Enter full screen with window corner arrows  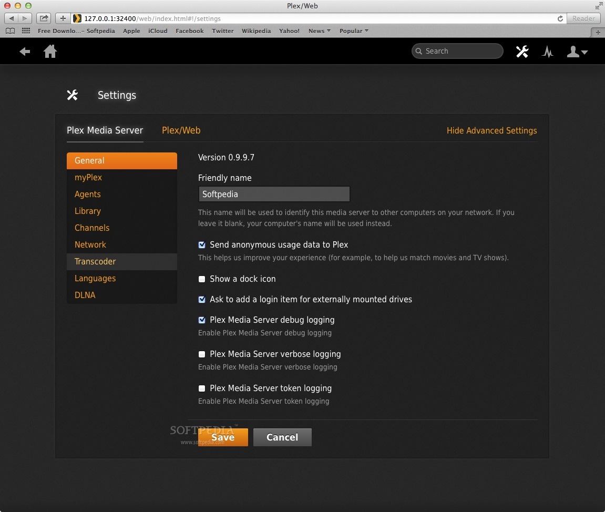click(x=599, y=6)
